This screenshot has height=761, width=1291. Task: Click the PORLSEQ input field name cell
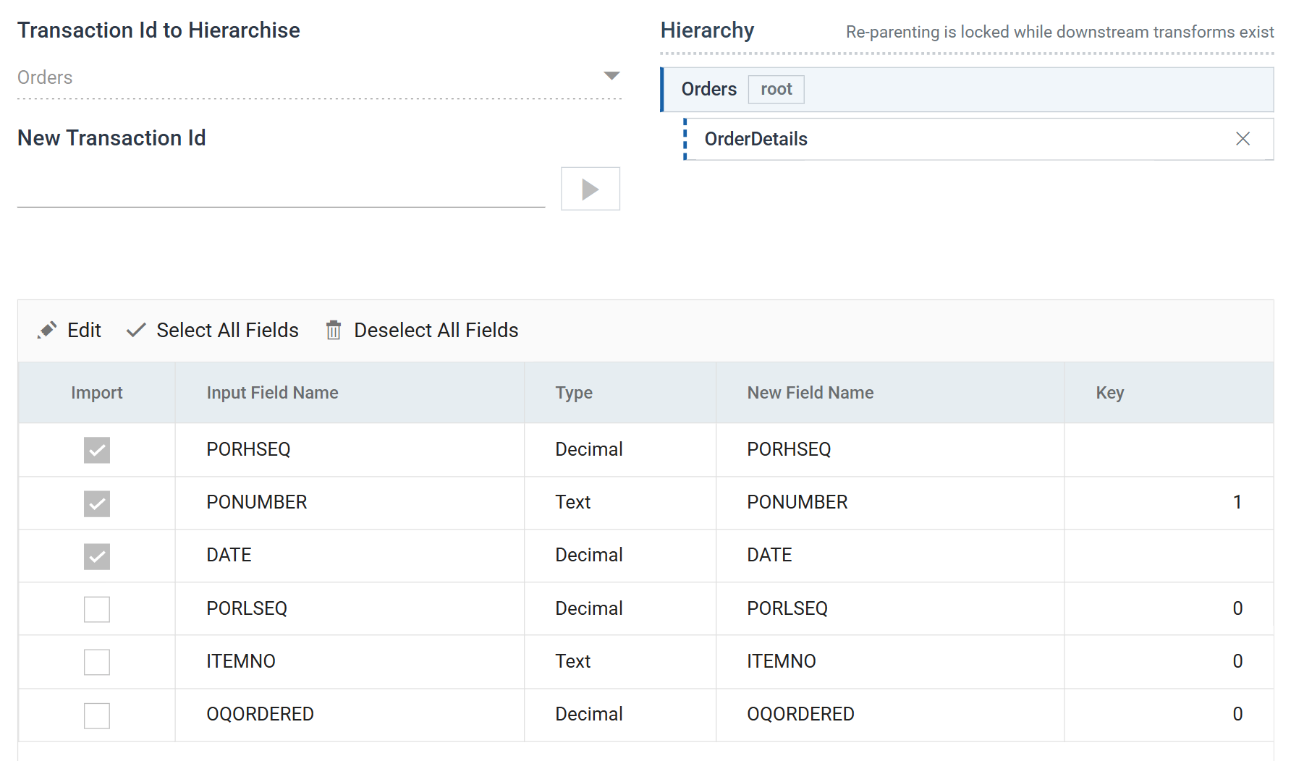click(350, 608)
